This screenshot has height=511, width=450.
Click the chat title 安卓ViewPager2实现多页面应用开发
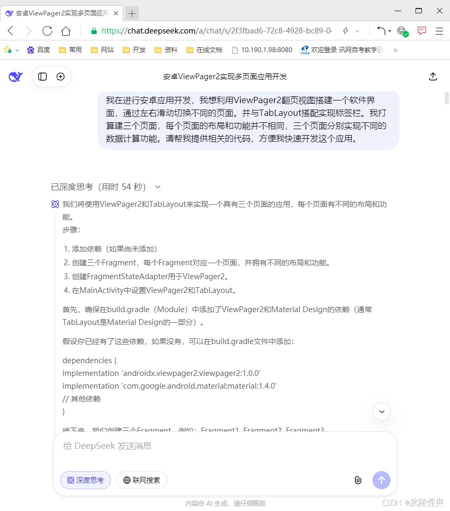pyautogui.click(x=225, y=77)
